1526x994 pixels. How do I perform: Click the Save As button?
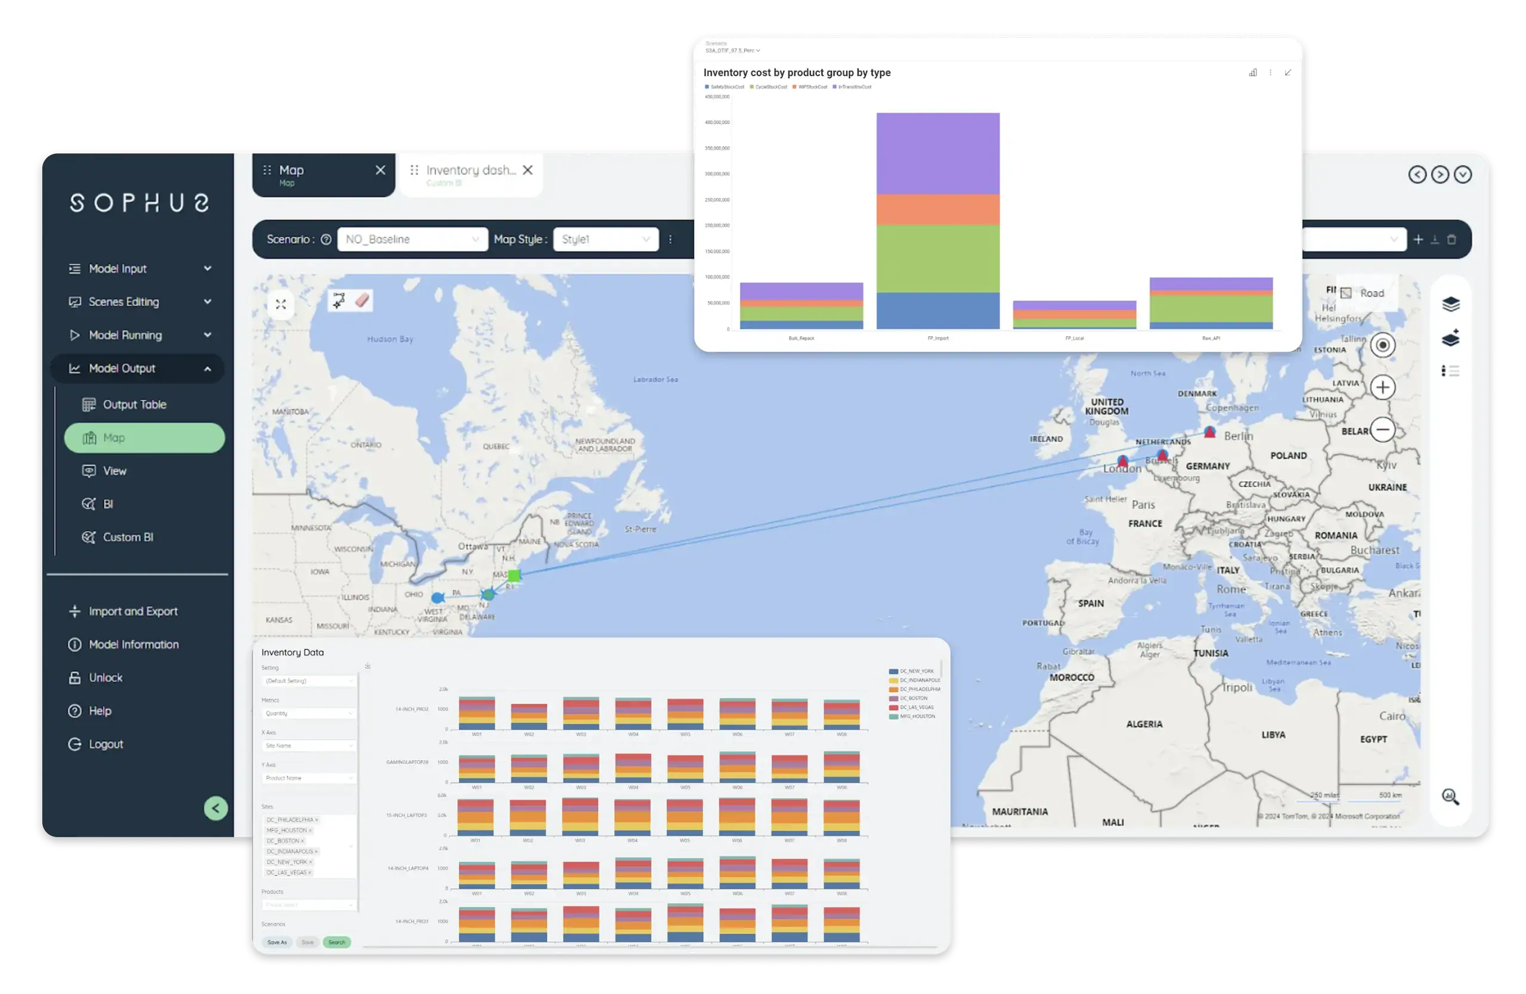pyautogui.click(x=278, y=942)
